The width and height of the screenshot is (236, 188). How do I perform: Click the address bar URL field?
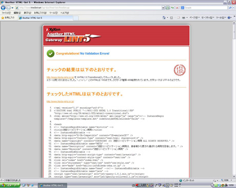(88, 8)
